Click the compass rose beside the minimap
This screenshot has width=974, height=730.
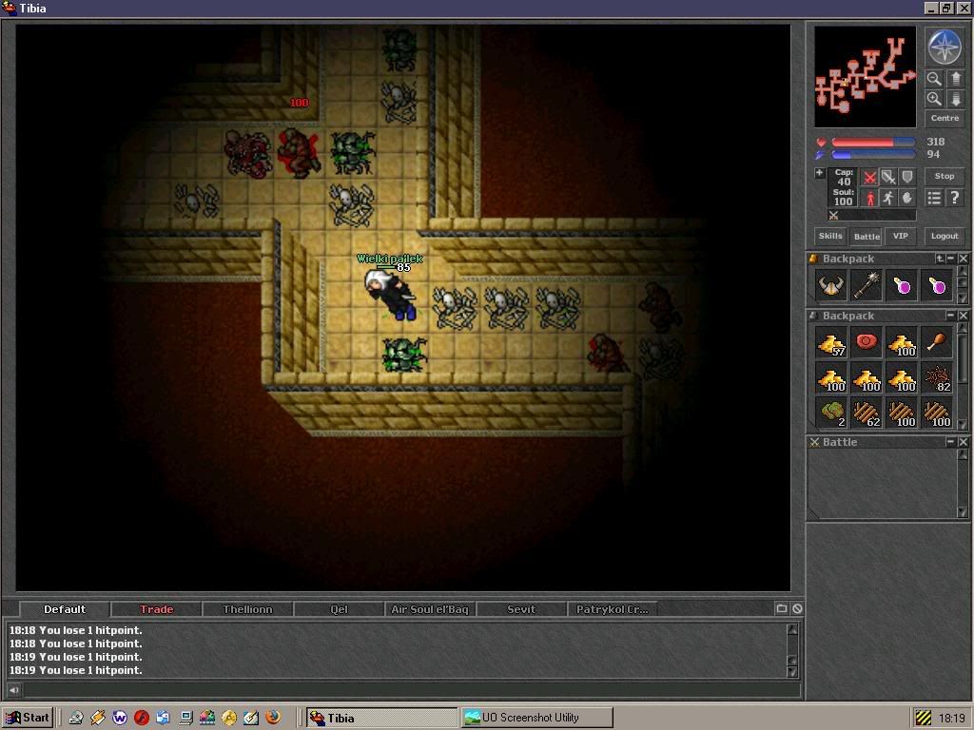tap(945, 48)
